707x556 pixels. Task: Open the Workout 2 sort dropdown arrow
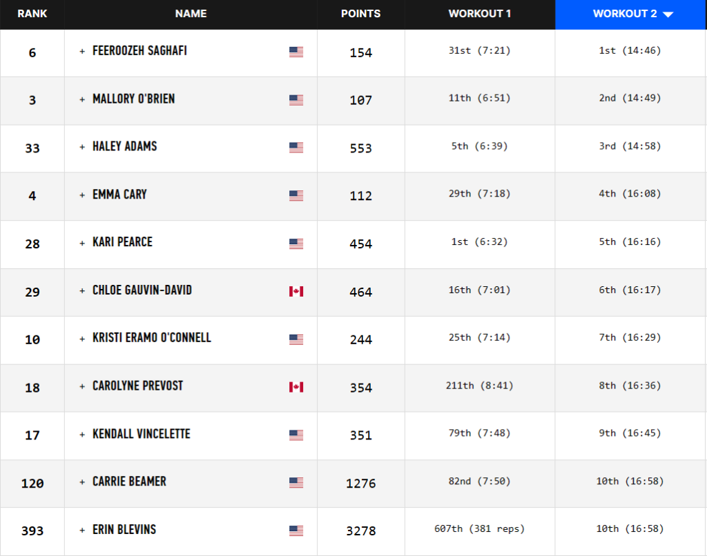(x=668, y=14)
